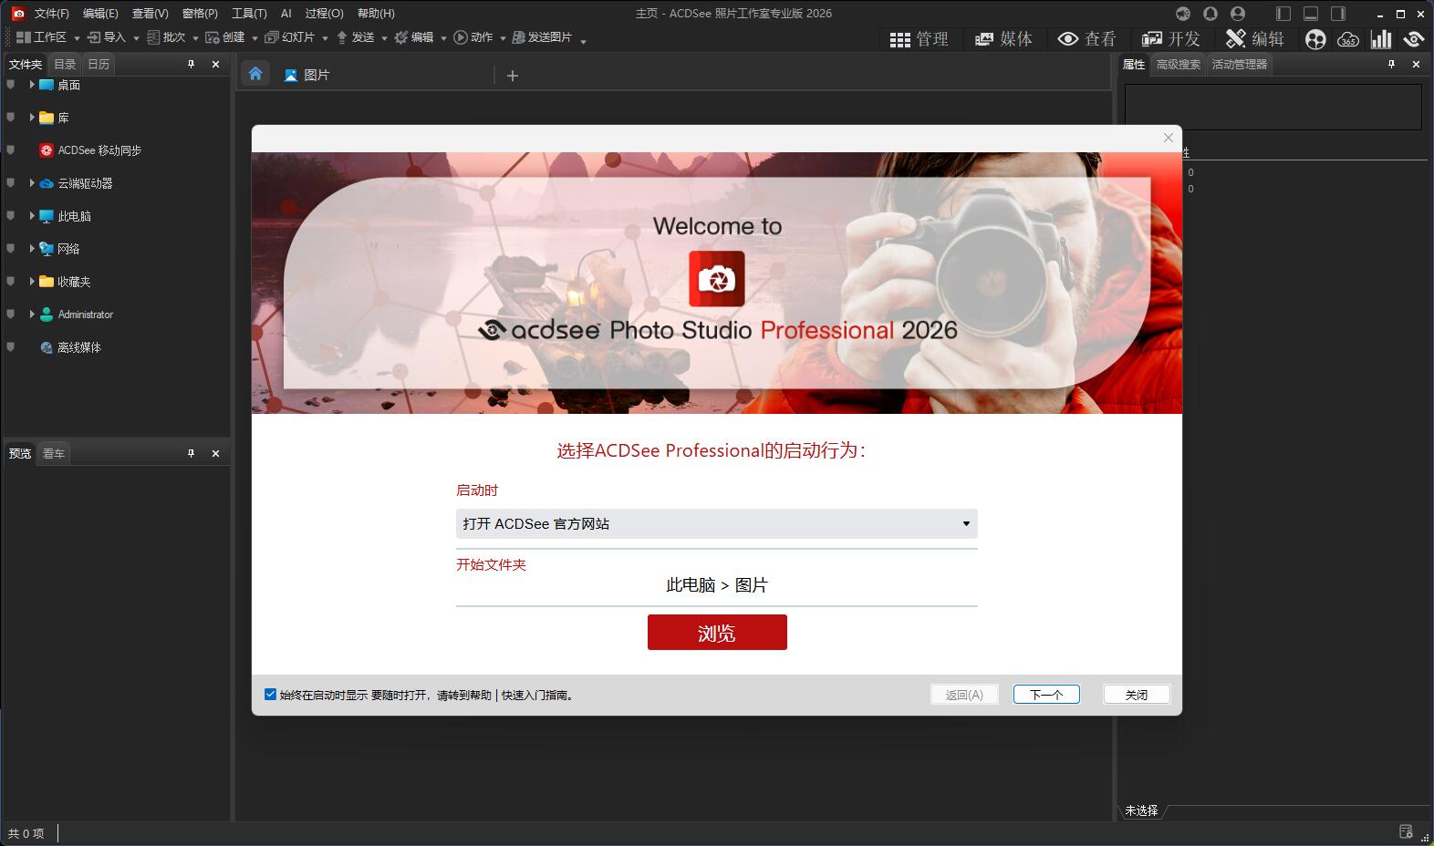Viewport: 1434px width, 846px height.
Task: Switch to the 日历 tab
Action: tap(99, 64)
